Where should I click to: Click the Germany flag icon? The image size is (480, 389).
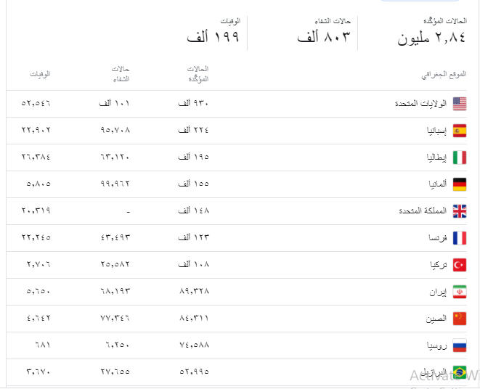click(x=460, y=184)
